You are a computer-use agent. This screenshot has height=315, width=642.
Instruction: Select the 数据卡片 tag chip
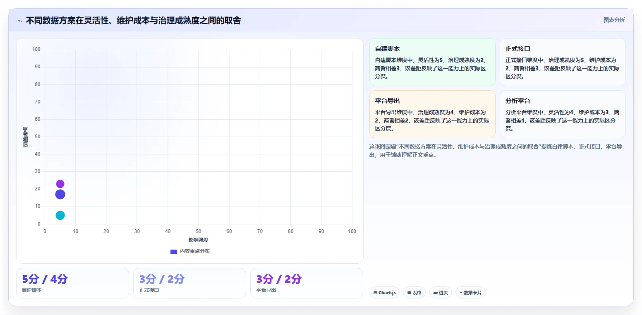pos(470,293)
